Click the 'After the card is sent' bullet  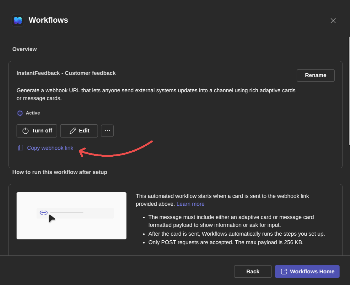(x=237, y=234)
